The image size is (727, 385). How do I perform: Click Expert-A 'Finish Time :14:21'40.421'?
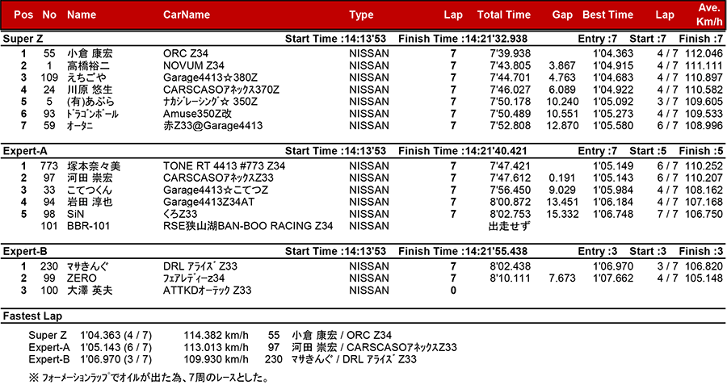(x=463, y=151)
